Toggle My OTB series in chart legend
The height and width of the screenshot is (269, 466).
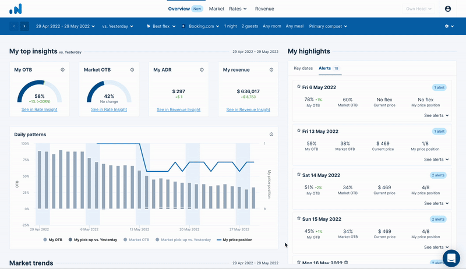[x=53, y=240]
